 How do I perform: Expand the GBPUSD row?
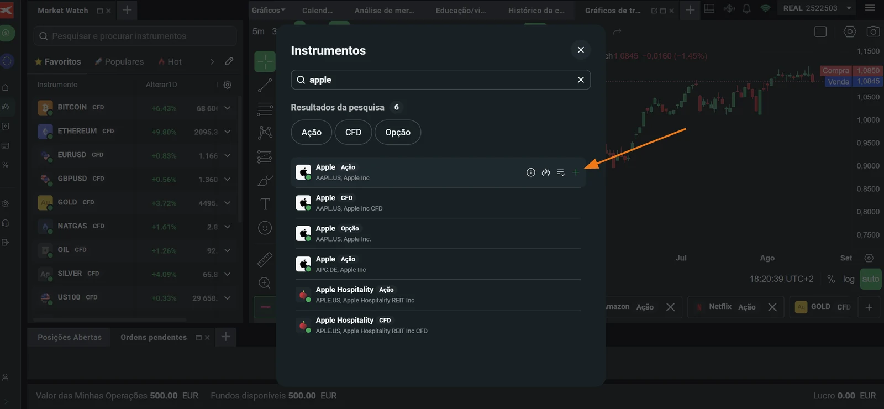[x=227, y=179]
